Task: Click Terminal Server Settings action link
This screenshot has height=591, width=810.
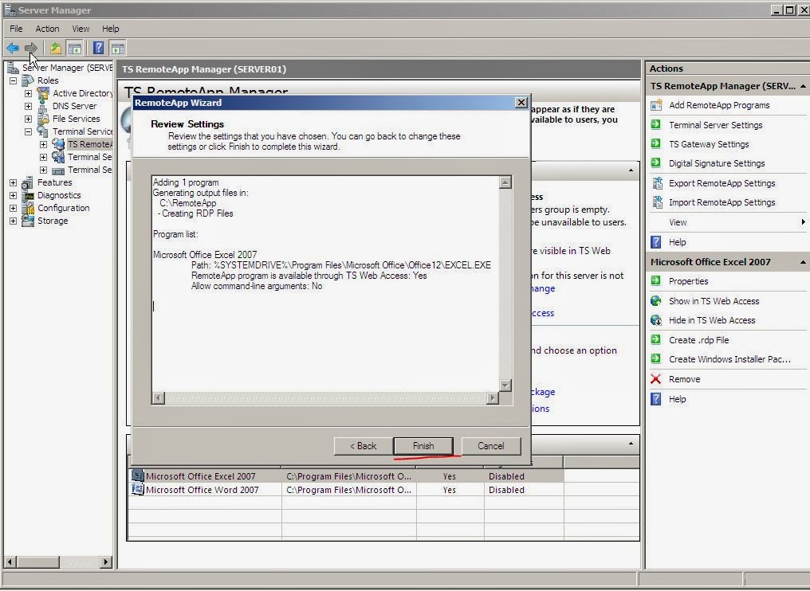Action: point(715,125)
